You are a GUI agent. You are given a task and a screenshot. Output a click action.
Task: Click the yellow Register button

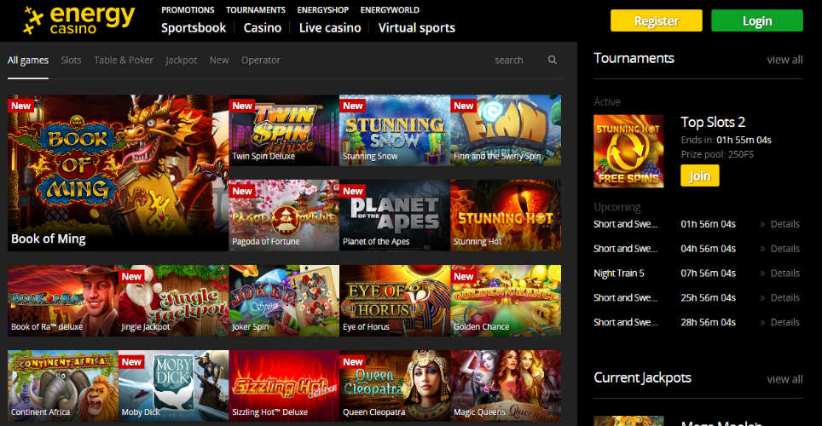pyautogui.click(x=656, y=21)
